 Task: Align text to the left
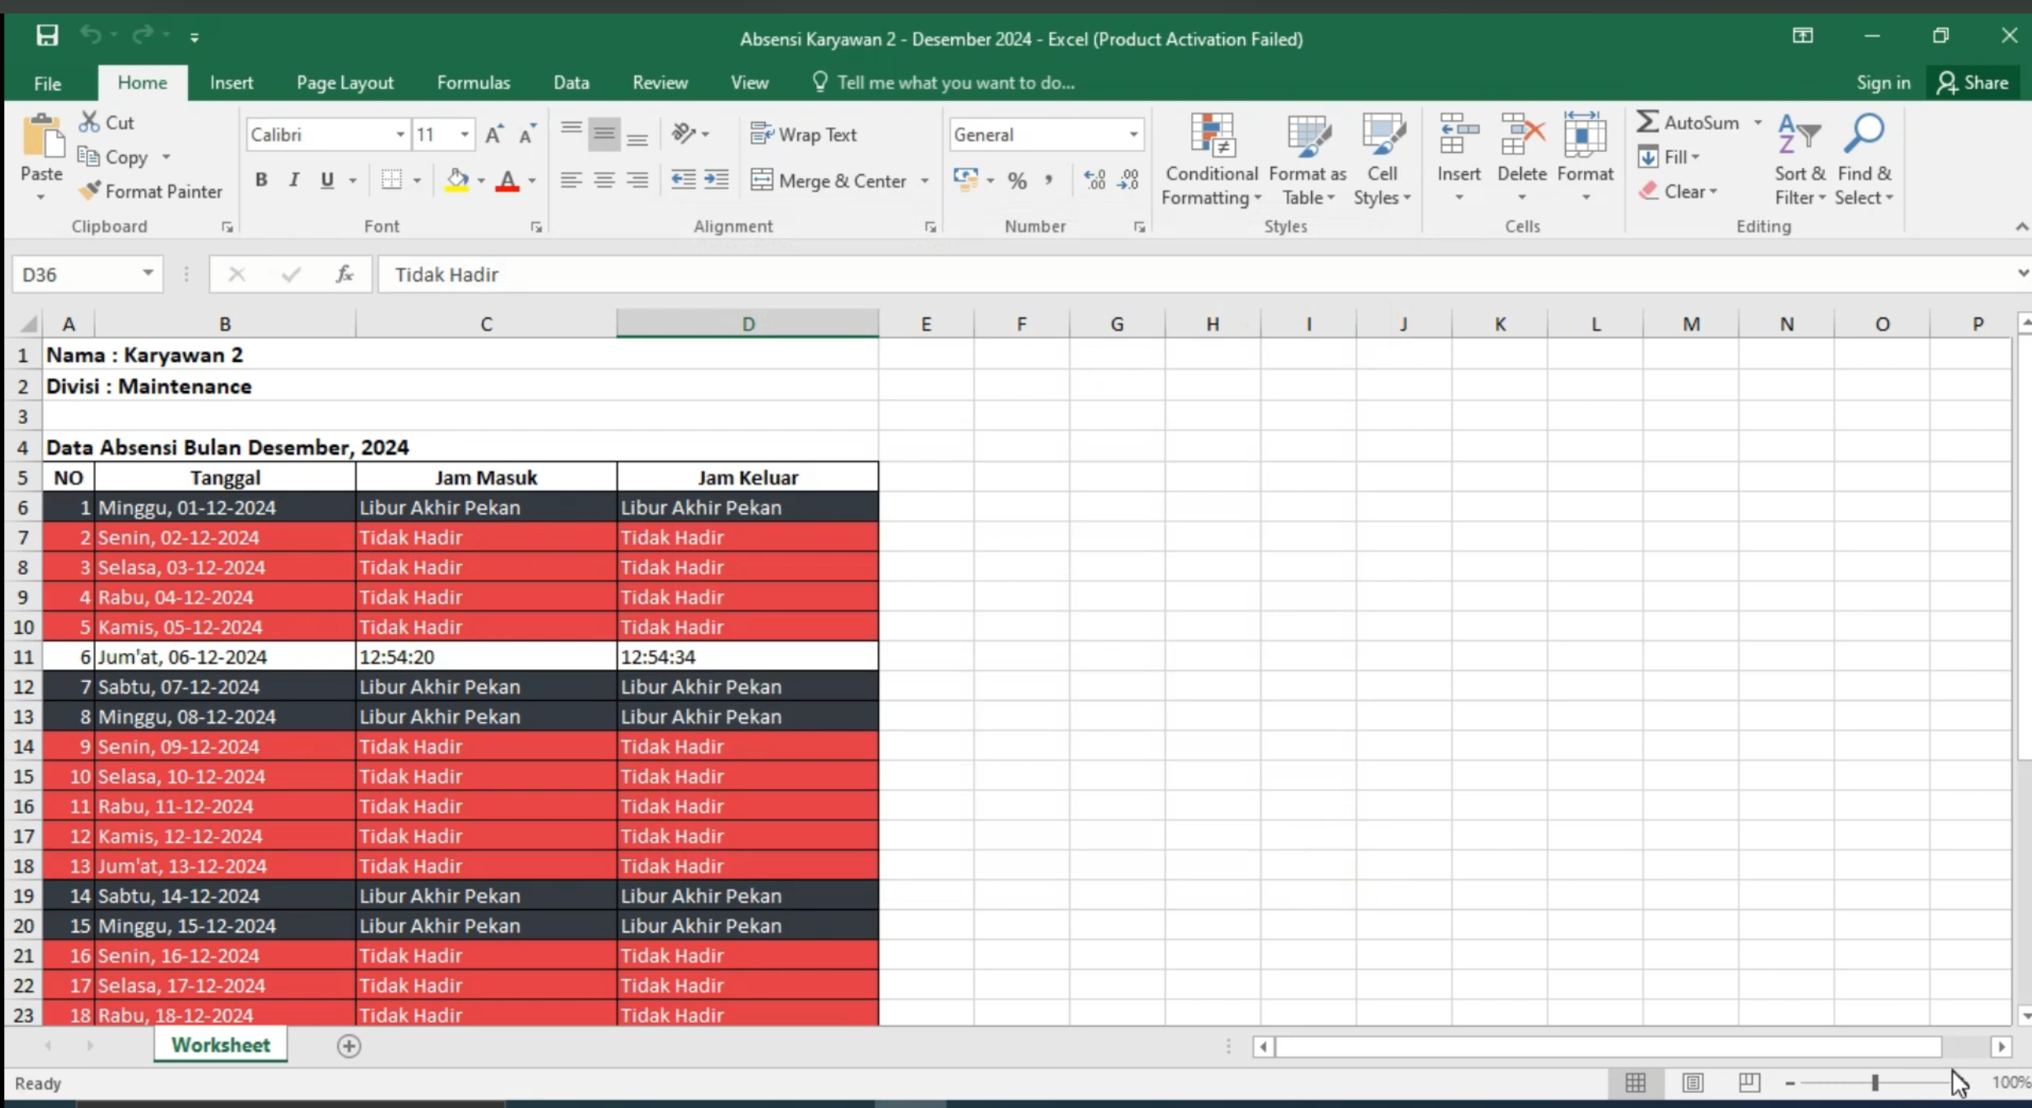[x=570, y=181]
